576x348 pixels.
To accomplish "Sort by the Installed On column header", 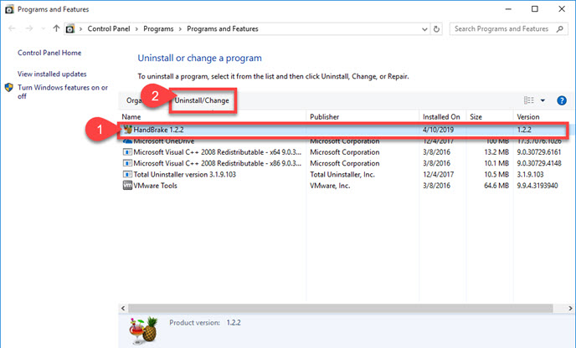I will [x=443, y=117].
